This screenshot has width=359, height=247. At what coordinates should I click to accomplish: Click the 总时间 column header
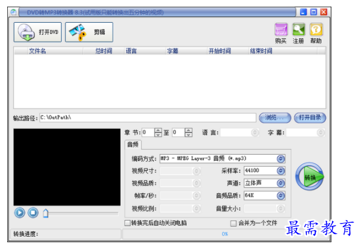coord(104,51)
